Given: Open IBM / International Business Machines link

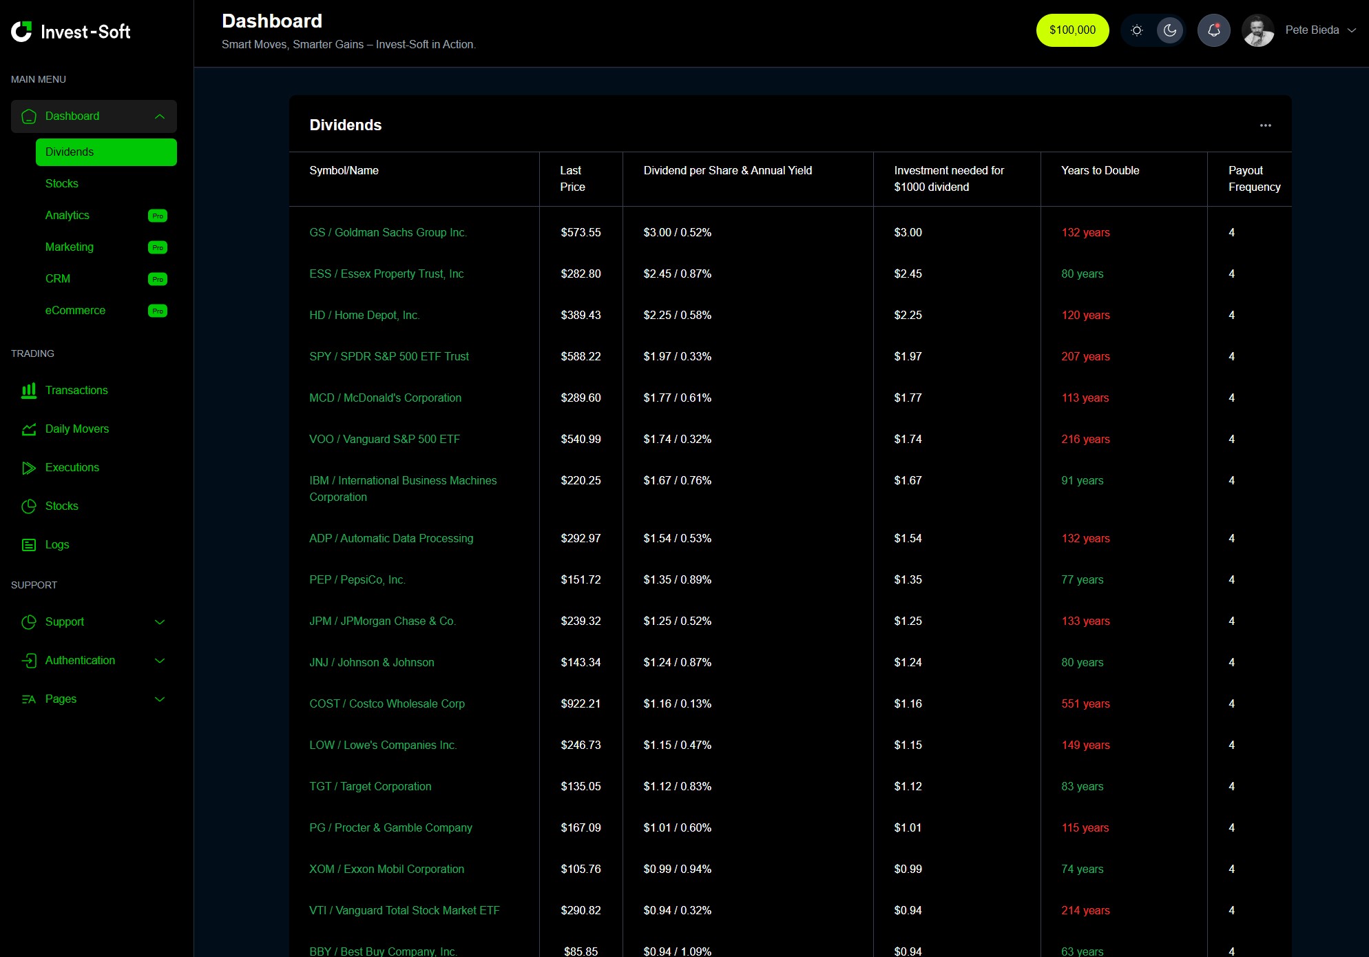Looking at the screenshot, I should pos(403,489).
